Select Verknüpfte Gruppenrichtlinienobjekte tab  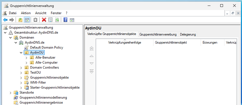point(112,34)
